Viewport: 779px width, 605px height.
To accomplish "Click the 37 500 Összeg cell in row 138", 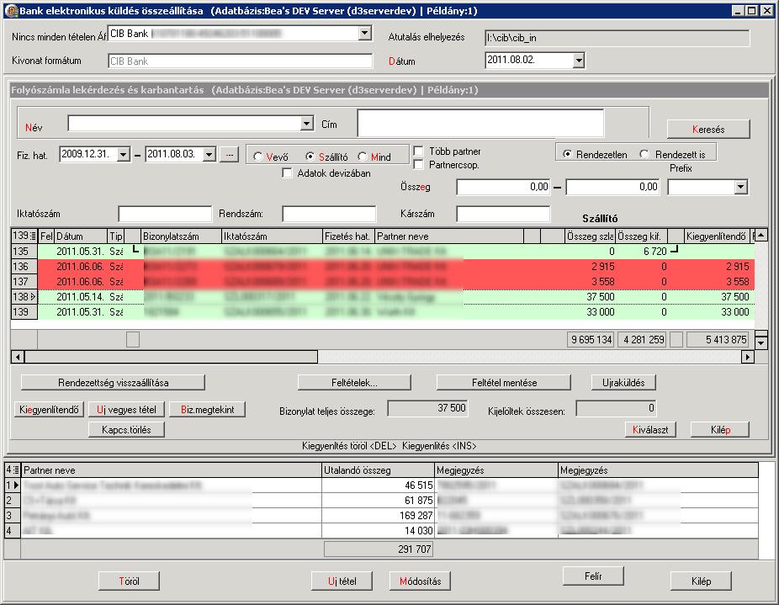I will coord(591,297).
